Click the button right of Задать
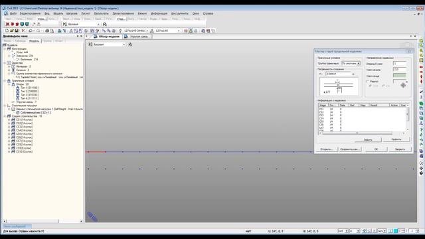This screenshot has height=239, width=425. (396, 139)
